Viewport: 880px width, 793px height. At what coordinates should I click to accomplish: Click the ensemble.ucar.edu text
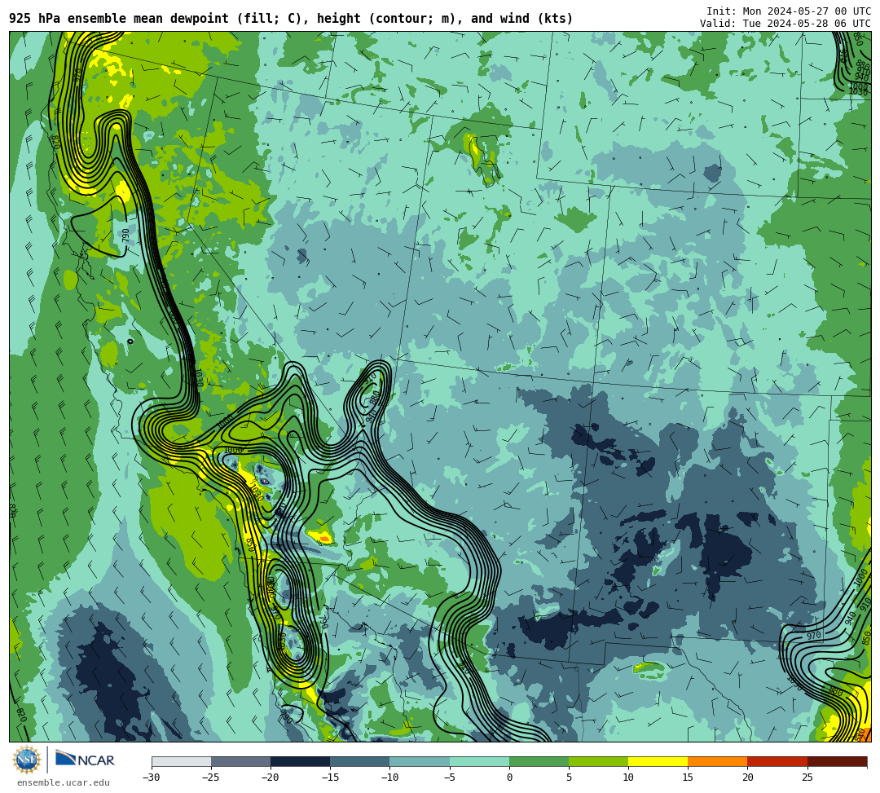[x=64, y=783]
